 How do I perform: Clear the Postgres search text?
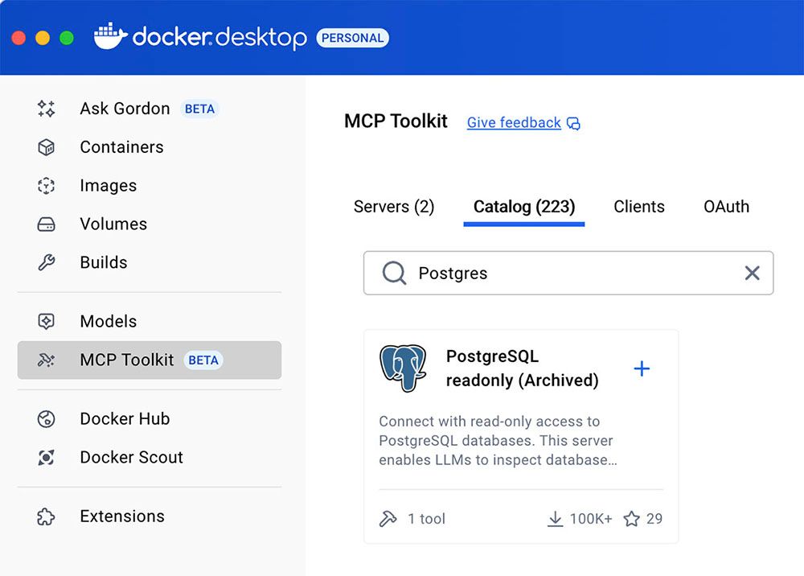tap(753, 273)
